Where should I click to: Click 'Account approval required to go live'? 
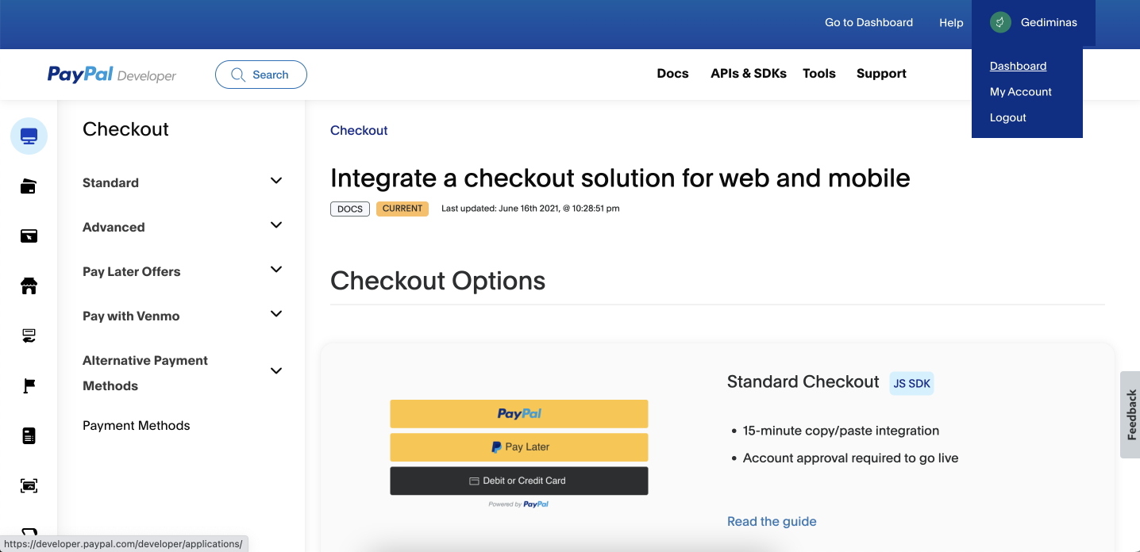click(850, 458)
